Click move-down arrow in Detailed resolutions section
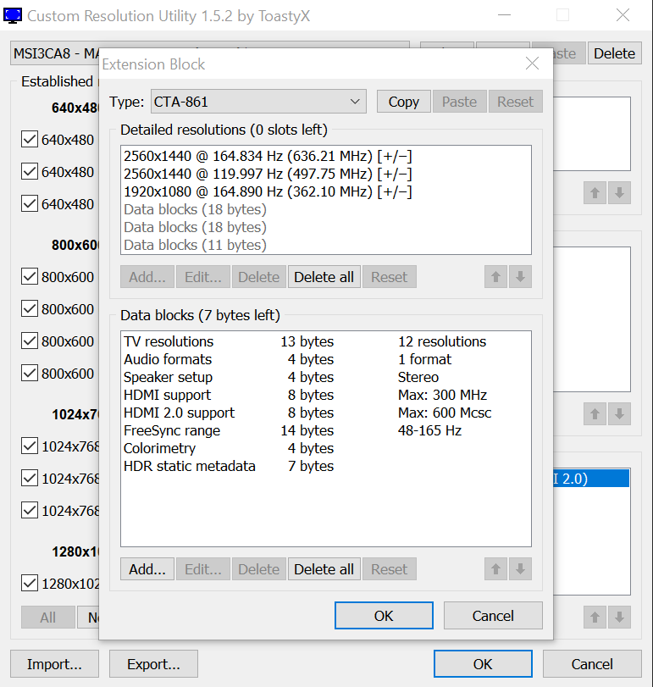 pos(521,277)
